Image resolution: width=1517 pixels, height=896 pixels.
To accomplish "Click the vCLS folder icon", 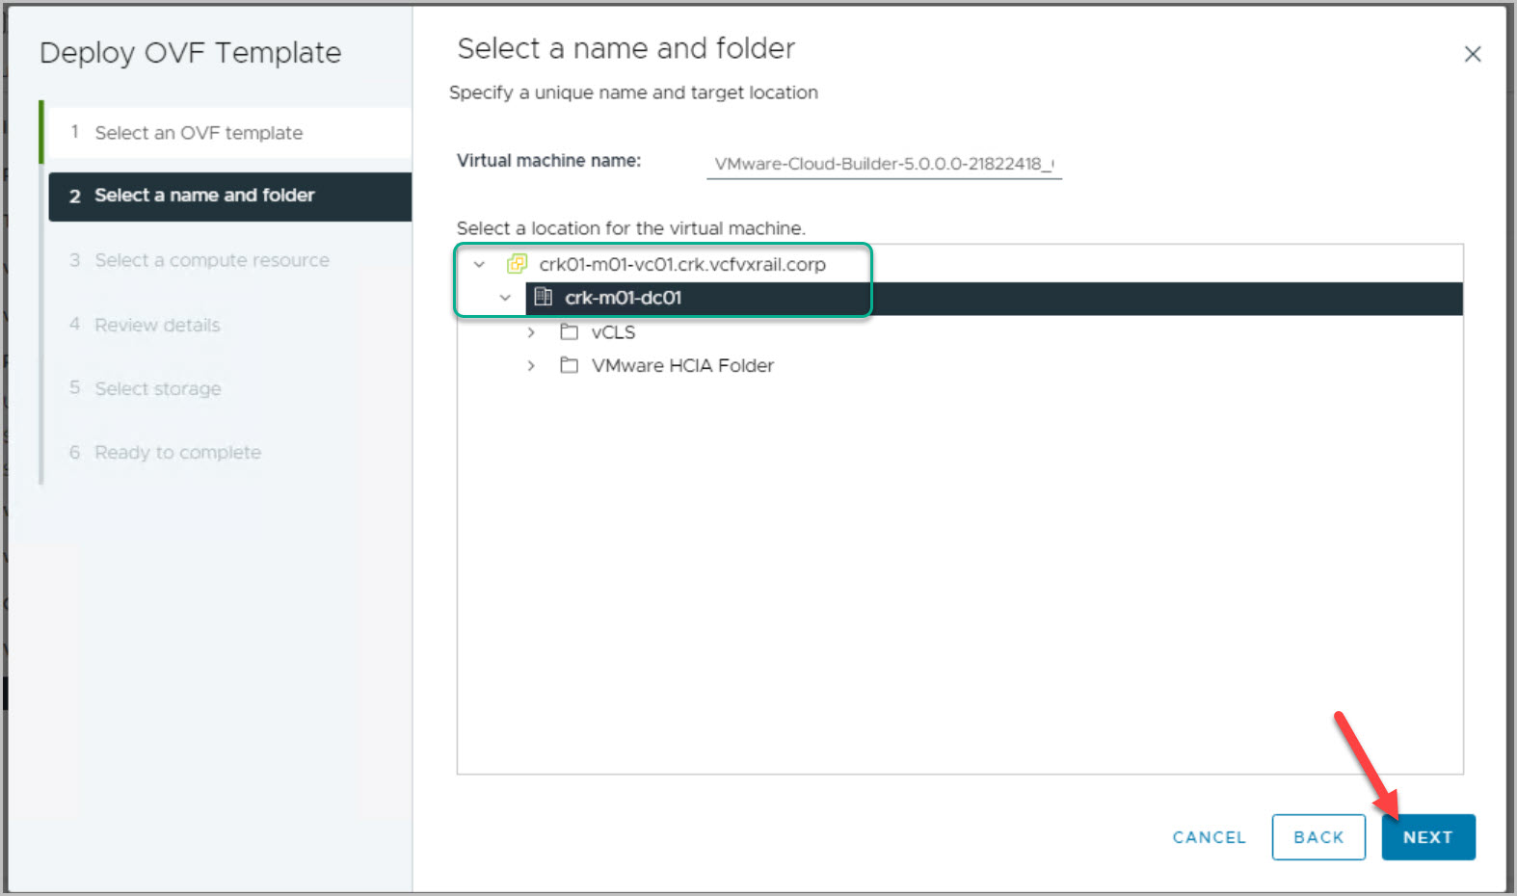I will pyautogui.click(x=570, y=332).
